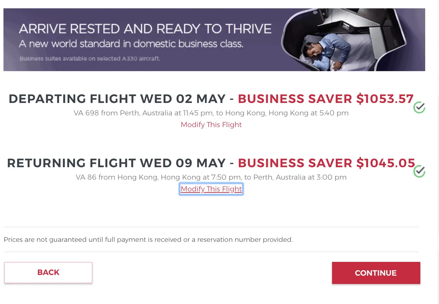
Task: Open the business class suite banner advertisement
Action: point(214,39)
